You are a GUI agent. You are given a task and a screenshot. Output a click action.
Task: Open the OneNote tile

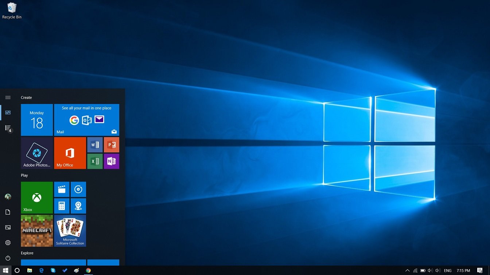[112, 161]
